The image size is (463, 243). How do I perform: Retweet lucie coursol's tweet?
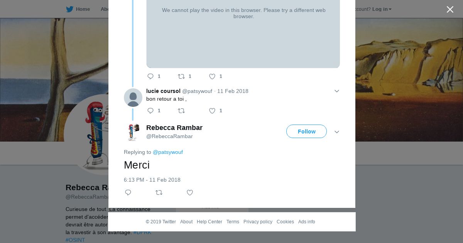click(181, 111)
